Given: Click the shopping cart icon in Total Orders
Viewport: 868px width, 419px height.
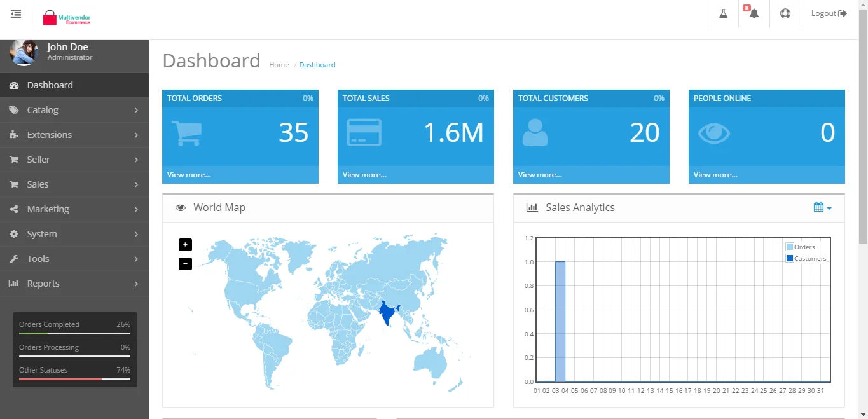Looking at the screenshot, I should coord(186,133).
